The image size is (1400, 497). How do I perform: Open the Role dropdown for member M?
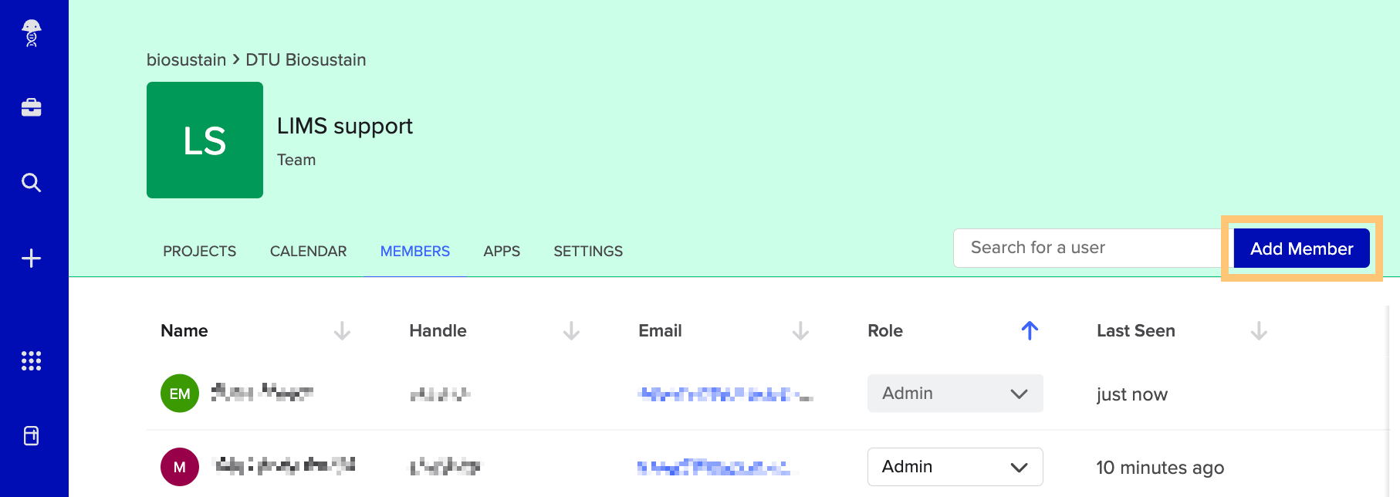tap(955, 467)
